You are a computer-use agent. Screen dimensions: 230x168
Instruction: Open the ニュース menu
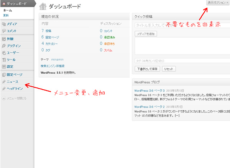[13, 82]
